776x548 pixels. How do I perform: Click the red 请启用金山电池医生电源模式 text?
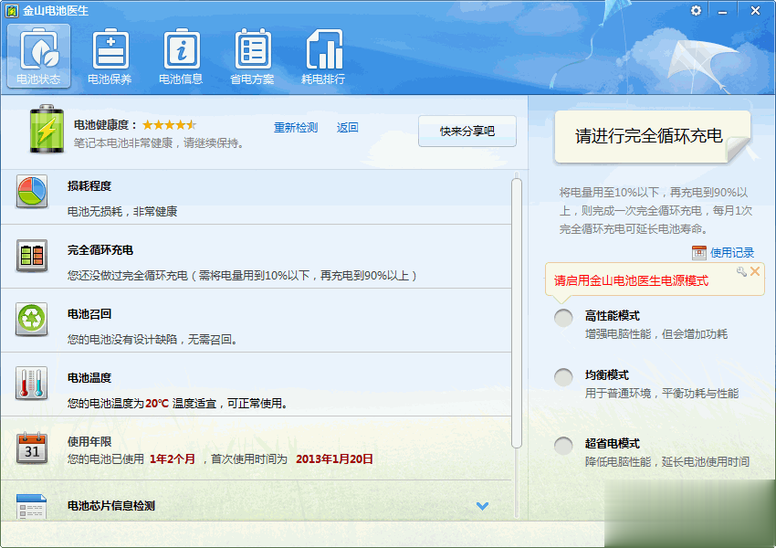pos(632,280)
